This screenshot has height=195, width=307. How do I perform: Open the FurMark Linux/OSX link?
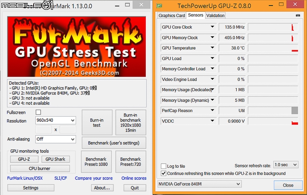pos(25,178)
